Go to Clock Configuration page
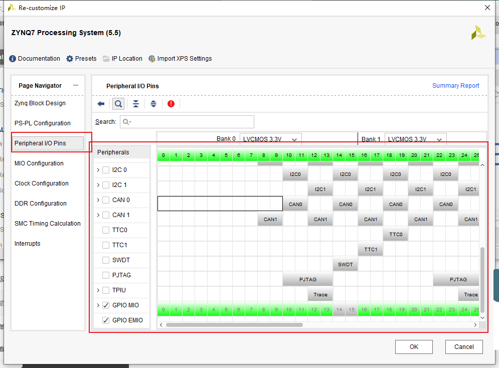This screenshot has width=499, height=368. click(x=41, y=183)
